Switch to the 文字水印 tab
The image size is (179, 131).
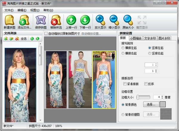150,38
